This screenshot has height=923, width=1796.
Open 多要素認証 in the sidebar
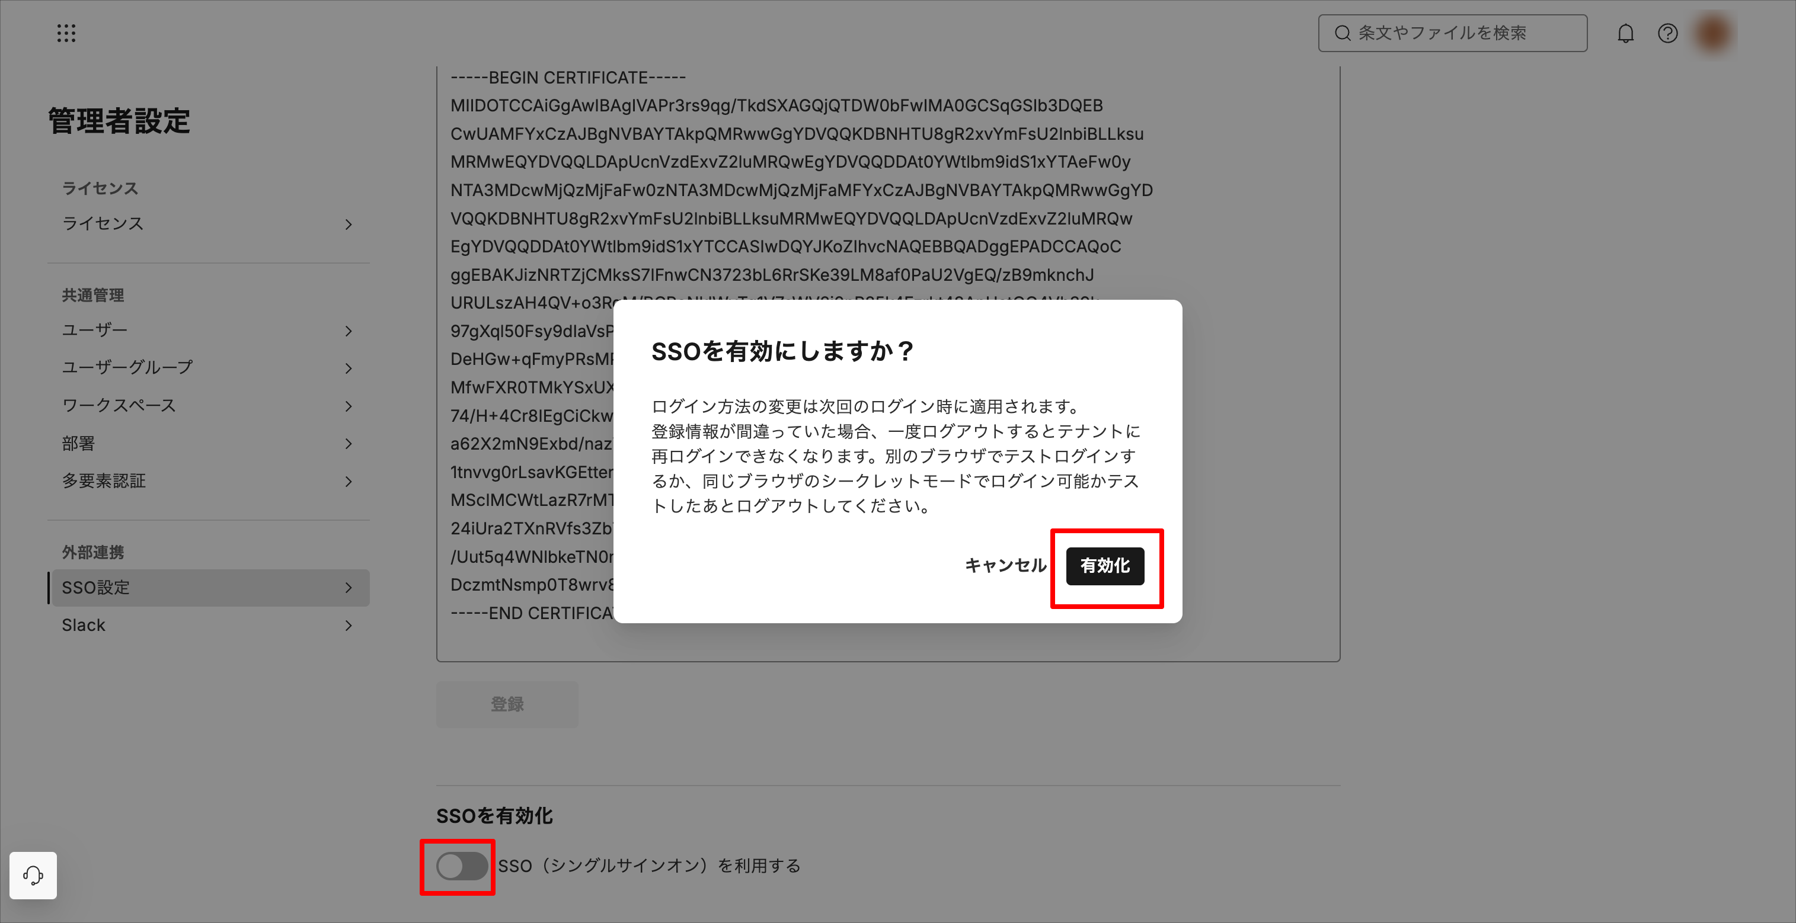tap(209, 480)
